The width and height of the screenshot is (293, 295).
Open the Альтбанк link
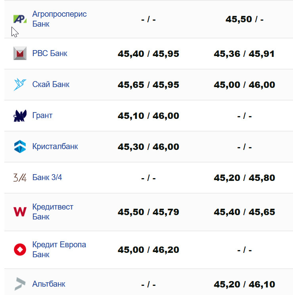tap(49, 284)
